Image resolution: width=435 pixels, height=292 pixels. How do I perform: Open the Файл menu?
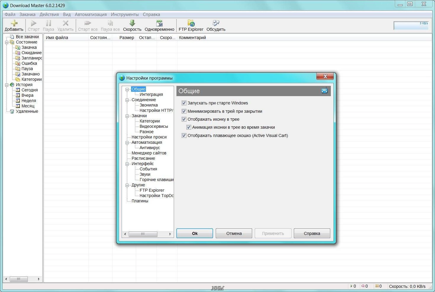10,14
